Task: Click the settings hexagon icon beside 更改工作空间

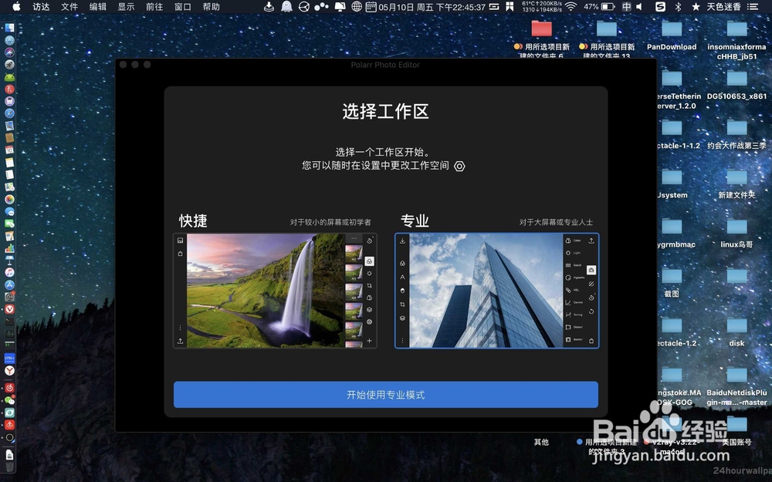Action: click(x=459, y=167)
